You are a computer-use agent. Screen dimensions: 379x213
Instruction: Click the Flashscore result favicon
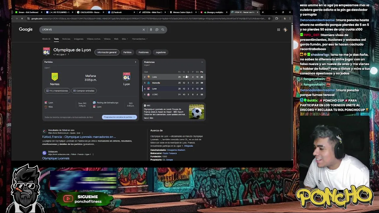click(x=44, y=131)
